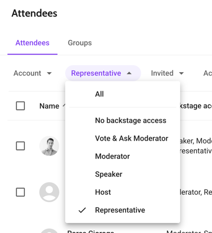
Task: Check the box for the second attendee
Action: 20,192
